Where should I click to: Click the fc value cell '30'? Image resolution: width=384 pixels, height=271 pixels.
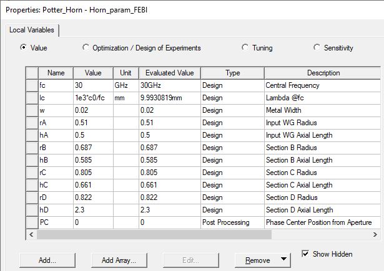pos(93,85)
